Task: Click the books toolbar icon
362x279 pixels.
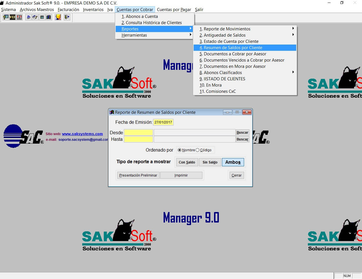Action: [x=49, y=17]
